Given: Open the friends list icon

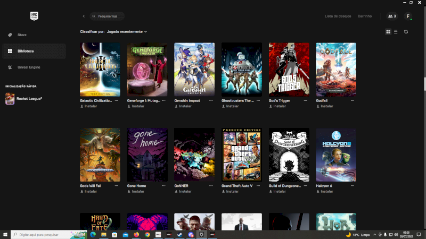Looking at the screenshot, I should (392, 16).
